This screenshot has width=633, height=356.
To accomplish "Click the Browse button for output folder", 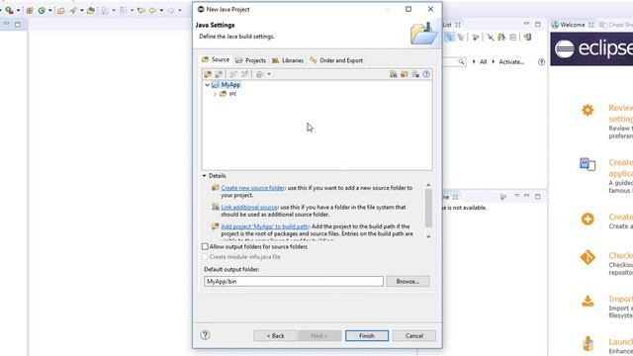I will pyautogui.click(x=407, y=281).
